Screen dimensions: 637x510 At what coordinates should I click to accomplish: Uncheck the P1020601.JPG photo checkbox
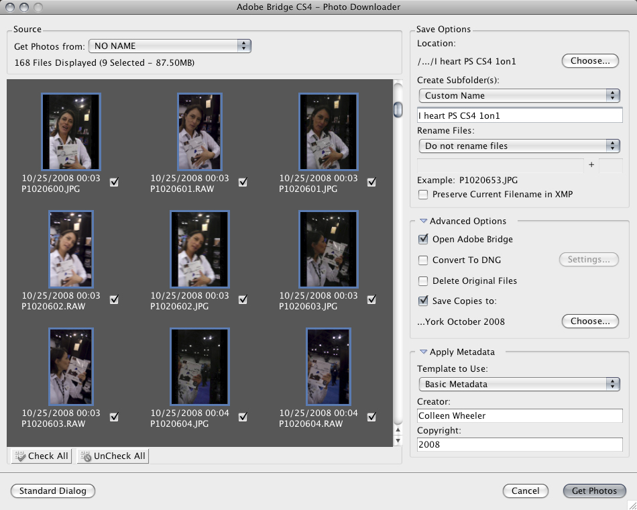coord(371,183)
